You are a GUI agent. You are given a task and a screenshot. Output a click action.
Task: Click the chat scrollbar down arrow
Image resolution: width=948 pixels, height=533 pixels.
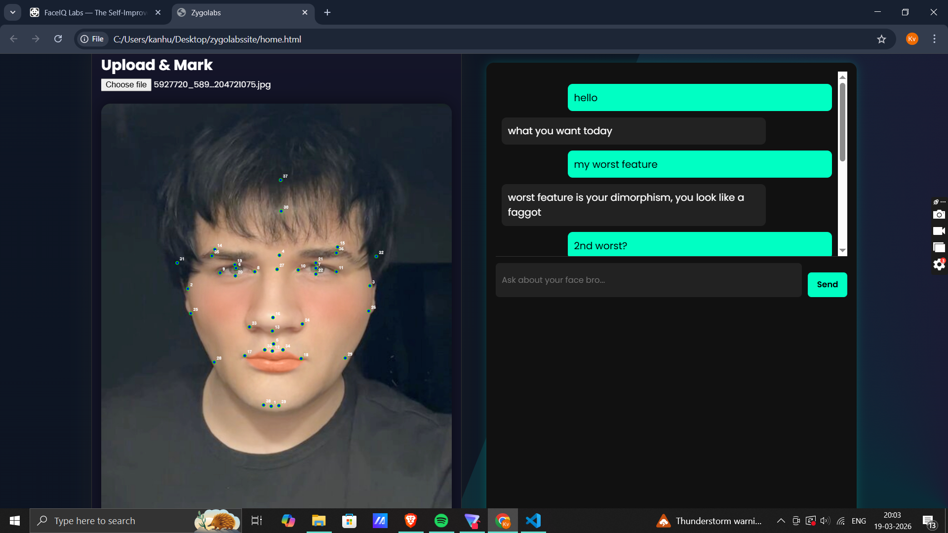(843, 251)
